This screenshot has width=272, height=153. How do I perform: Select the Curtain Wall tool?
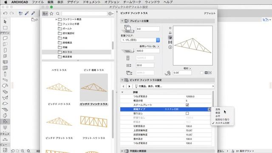(5, 68)
